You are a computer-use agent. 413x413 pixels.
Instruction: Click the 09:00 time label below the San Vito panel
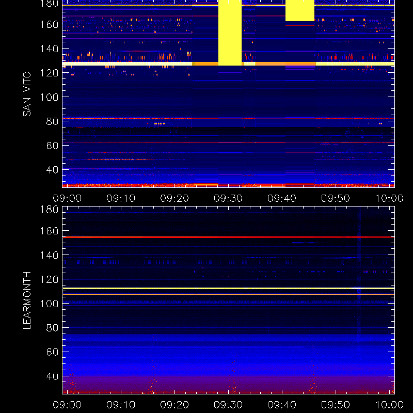tap(67, 198)
